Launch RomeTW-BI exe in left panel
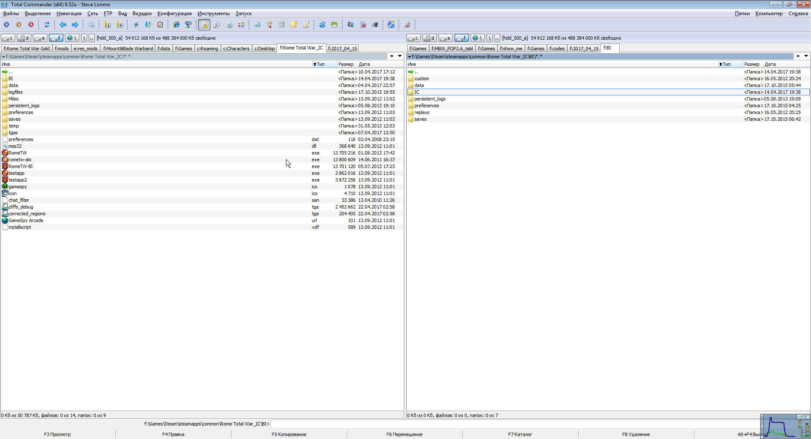This screenshot has width=811, height=439. 20,166
